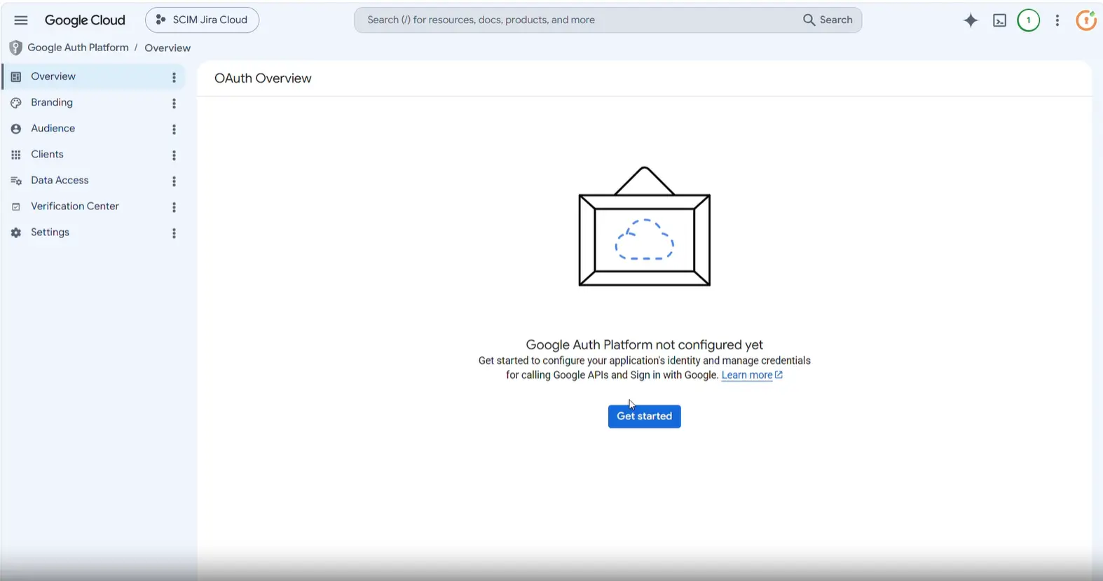Click the Verification Center checkbox icon
Viewport: 1103px width, 581px height.
point(16,206)
